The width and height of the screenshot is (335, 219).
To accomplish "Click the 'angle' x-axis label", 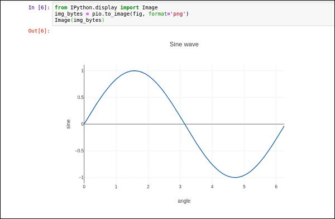I will pyautogui.click(x=184, y=201).
